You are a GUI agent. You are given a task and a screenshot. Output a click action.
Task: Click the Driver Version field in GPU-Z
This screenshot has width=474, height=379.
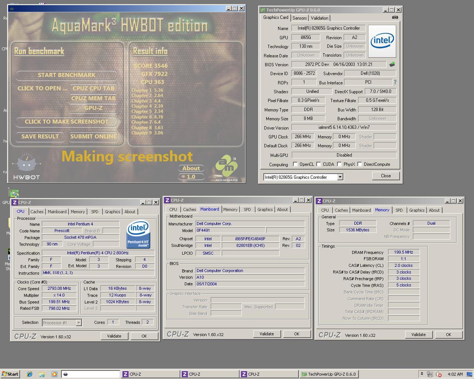[344, 127]
